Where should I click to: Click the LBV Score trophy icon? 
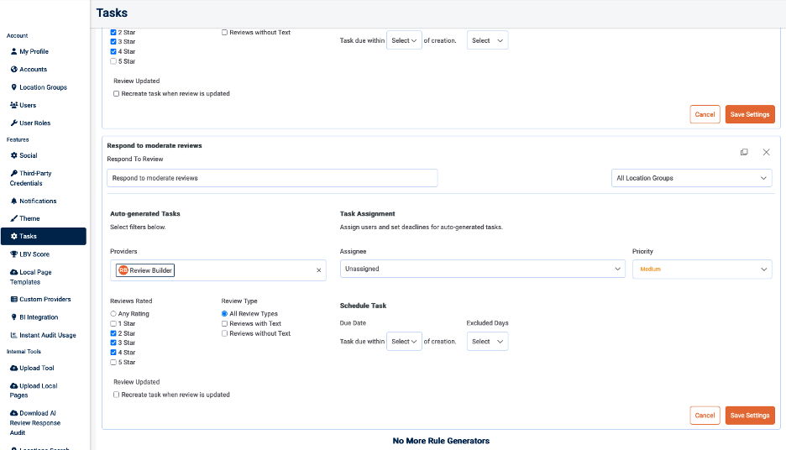tap(13, 254)
